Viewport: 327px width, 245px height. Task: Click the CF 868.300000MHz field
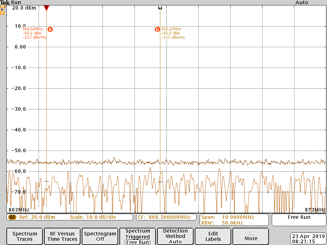pos(166,217)
